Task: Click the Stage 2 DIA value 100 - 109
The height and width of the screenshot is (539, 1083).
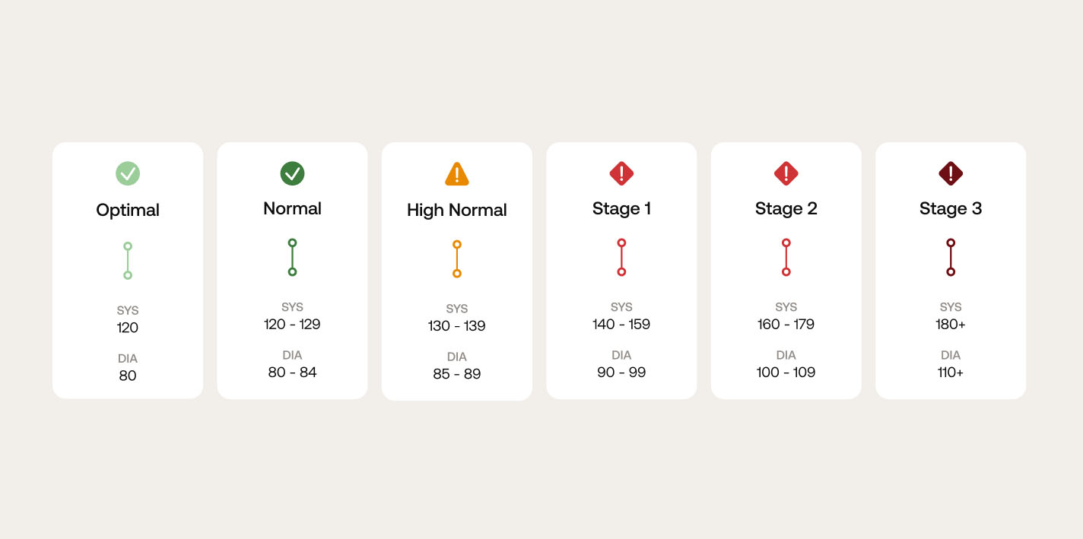Action: [786, 373]
